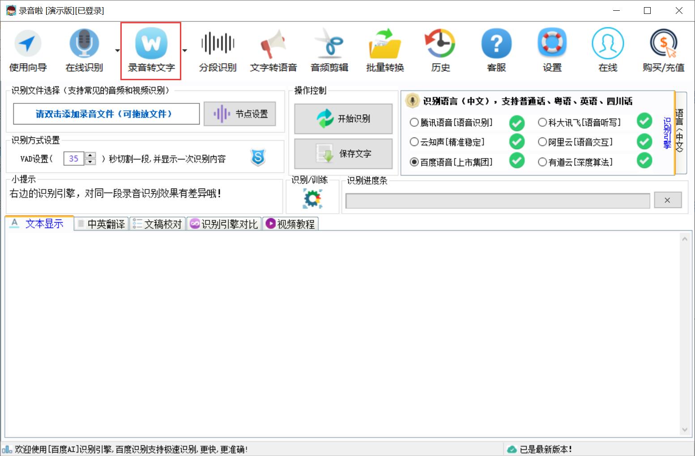The height and width of the screenshot is (456, 695).
Task: Open the vertical 语言(中文) side tab
Action: [680, 132]
